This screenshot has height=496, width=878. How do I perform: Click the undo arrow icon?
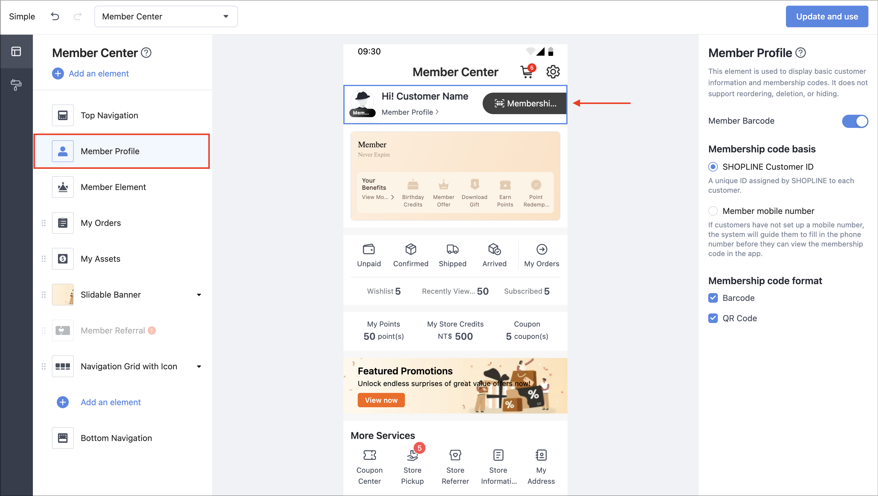click(x=55, y=16)
